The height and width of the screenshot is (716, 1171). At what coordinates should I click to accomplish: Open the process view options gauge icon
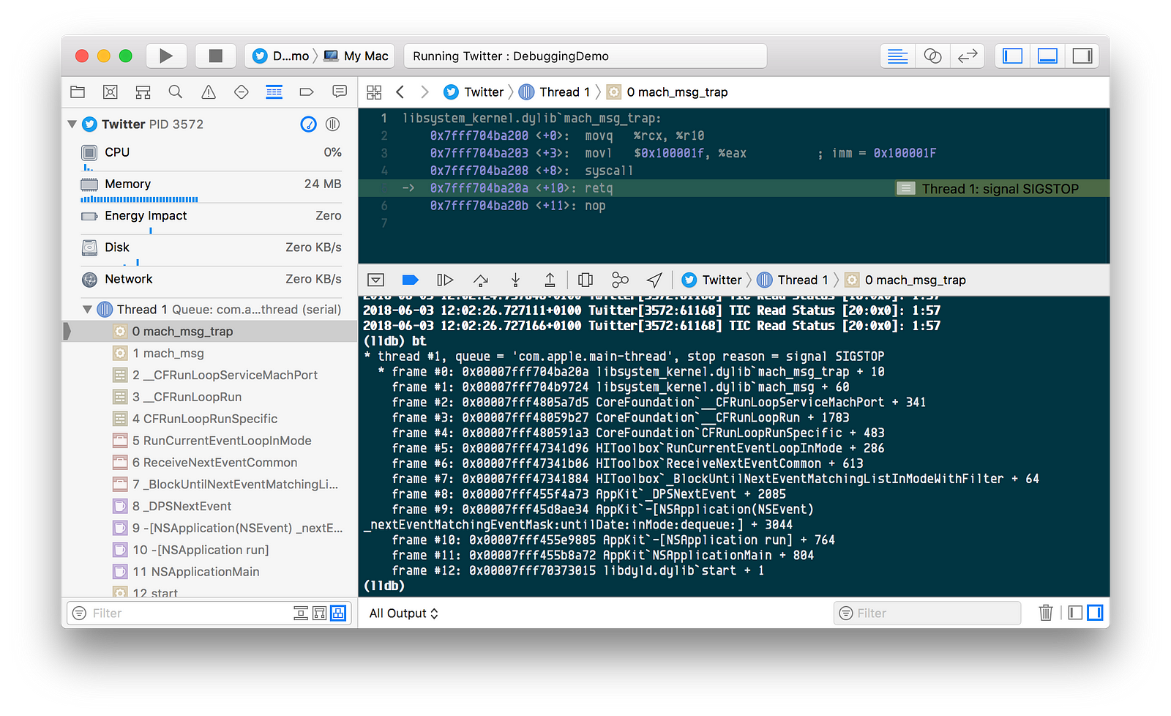coord(309,124)
